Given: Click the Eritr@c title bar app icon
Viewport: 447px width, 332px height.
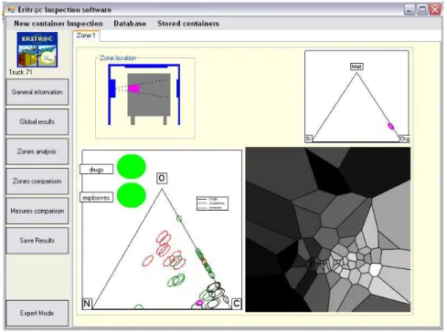Looking at the screenshot, I should click(x=11, y=9).
